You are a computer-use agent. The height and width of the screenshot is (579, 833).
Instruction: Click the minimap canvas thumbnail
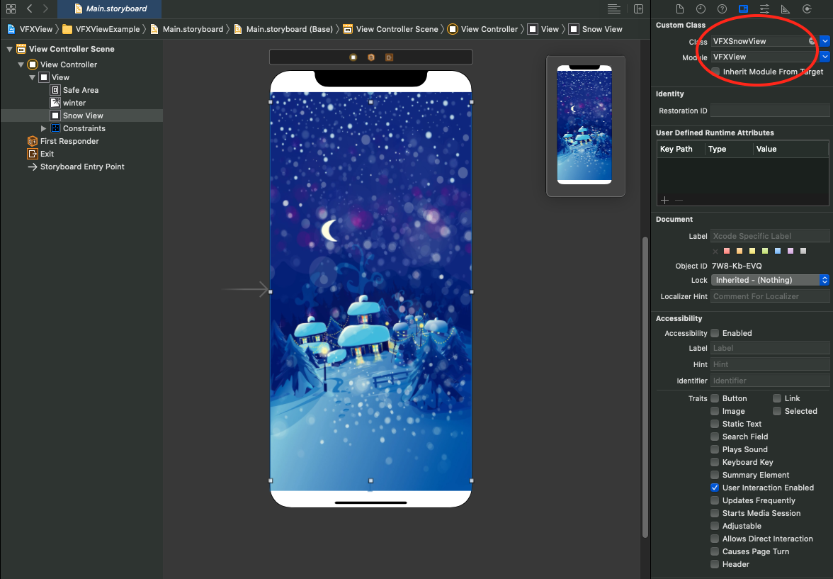[x=585, y=125]
